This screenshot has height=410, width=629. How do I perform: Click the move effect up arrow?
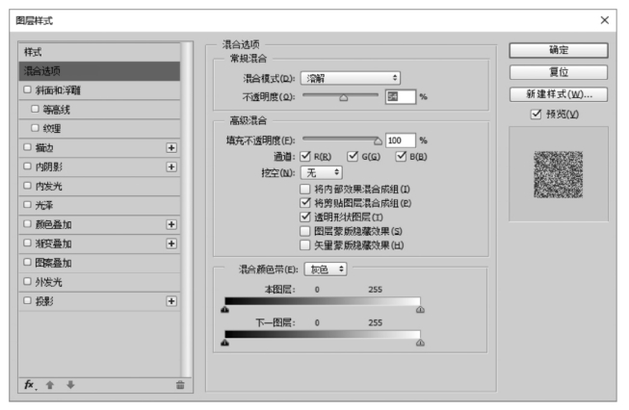click(x=50, y=385)
